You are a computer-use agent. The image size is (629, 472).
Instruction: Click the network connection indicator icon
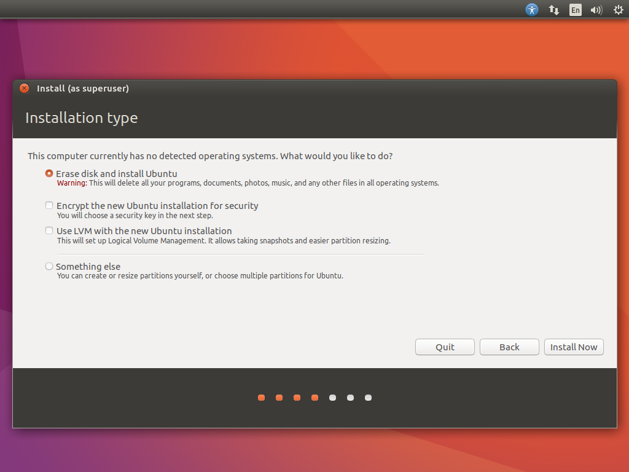point(553,10)
